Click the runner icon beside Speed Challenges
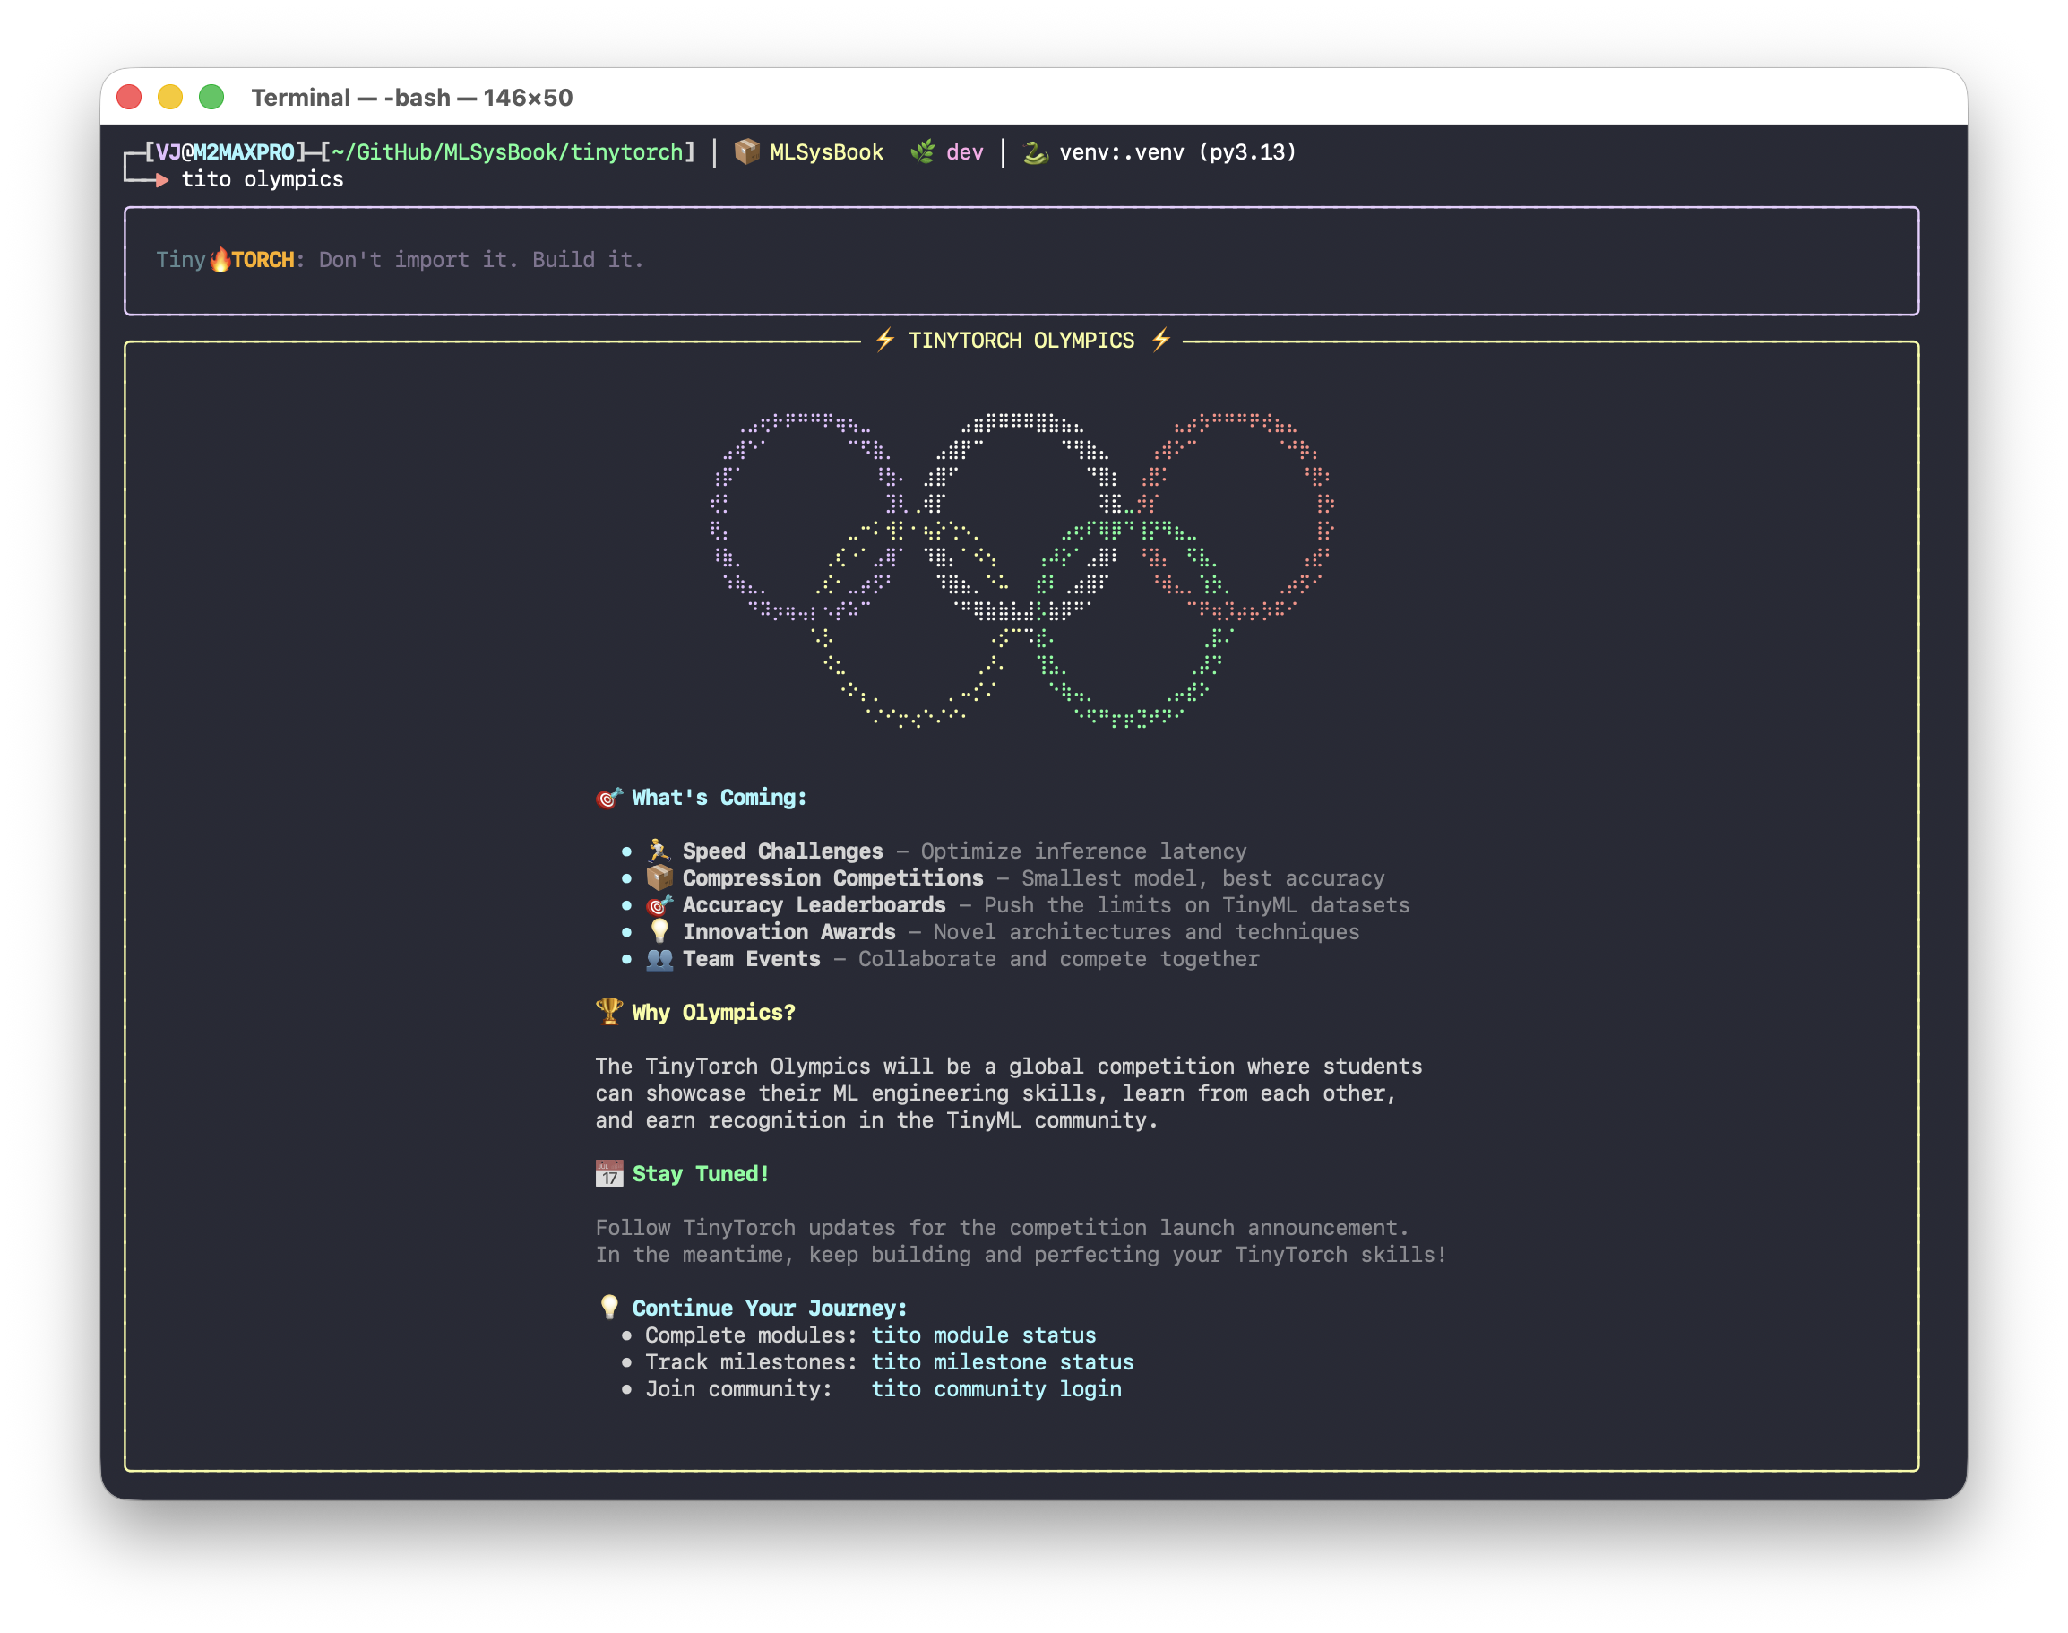The width and height of the screenshot is (2068, 1633). (x=659, y=850)
